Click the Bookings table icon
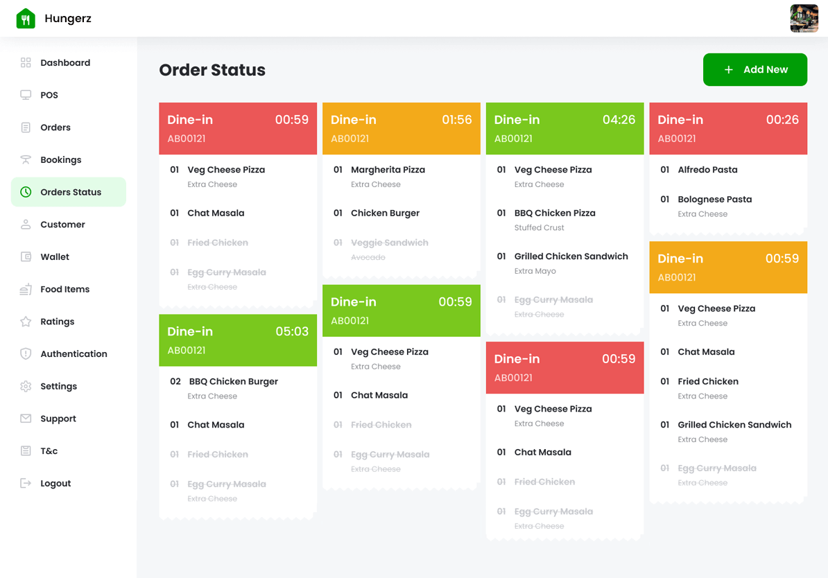This screenshot has height=578, width=828. 26,160
